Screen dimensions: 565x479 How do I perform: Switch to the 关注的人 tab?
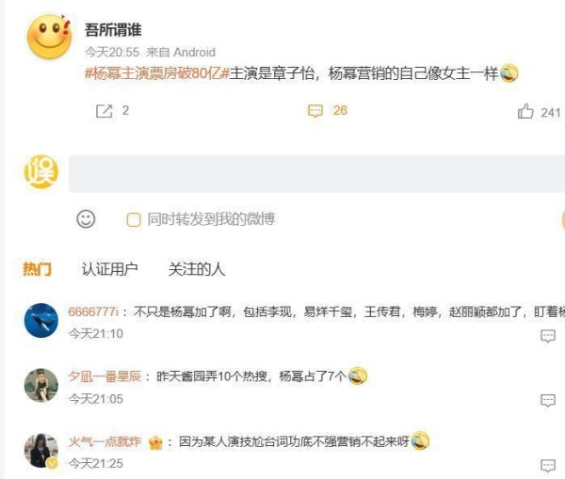click(197, 269)
